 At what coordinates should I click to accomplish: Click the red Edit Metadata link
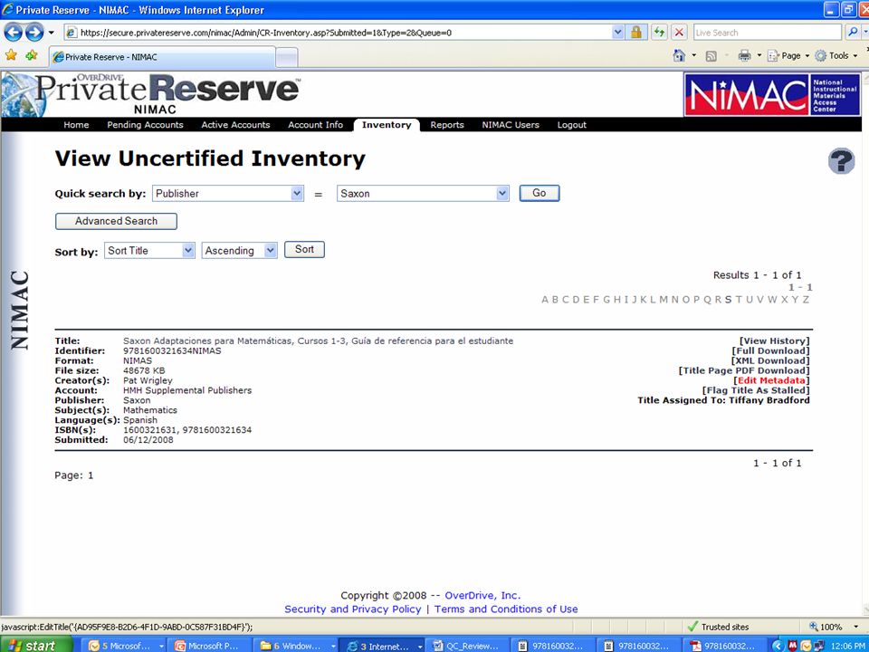(x=771, y=381)
